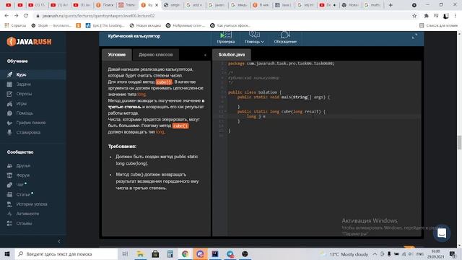Image resolution: width=462 pixels, height=260 pixels.
Task: Open the support chat bubble
Action: pos(442,233)
